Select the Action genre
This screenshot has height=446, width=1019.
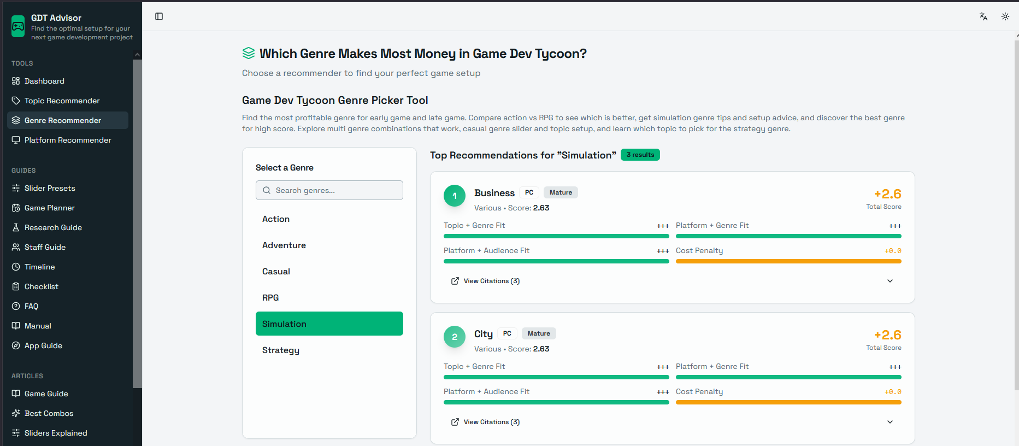click(329, 219)
